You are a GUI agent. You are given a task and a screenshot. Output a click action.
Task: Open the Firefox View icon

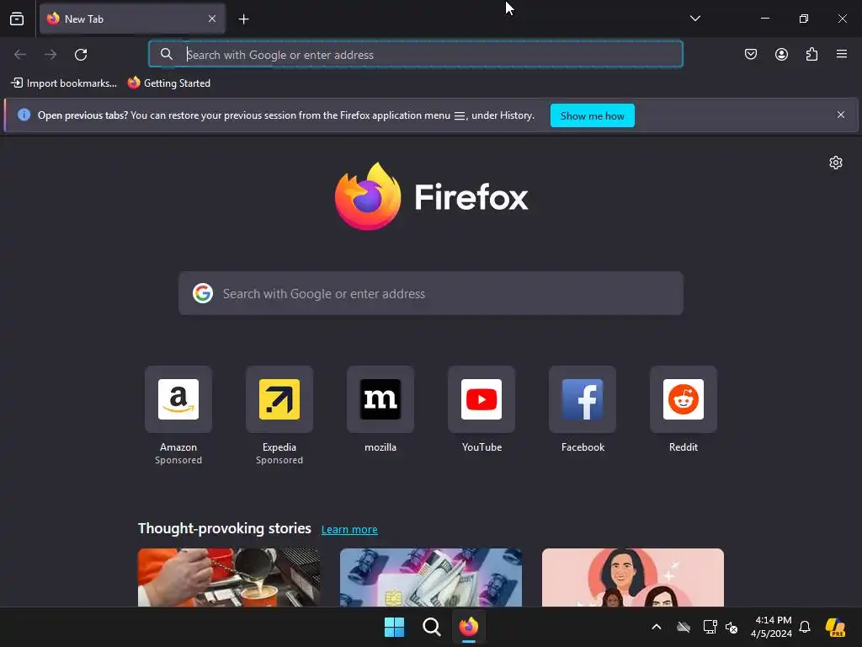[17, 19]
